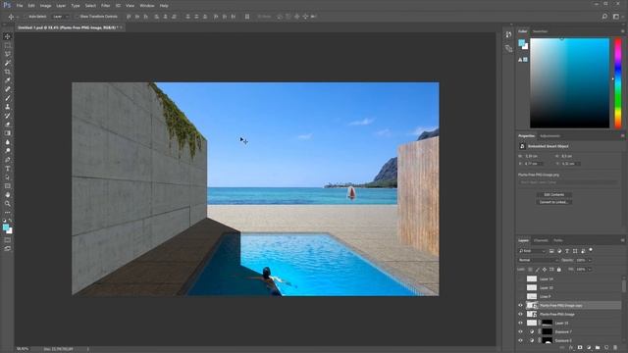This screenshot has width=628, height=353.
Task: Open the layer Kind filter dropdown
Action: [x=532, y=251]
